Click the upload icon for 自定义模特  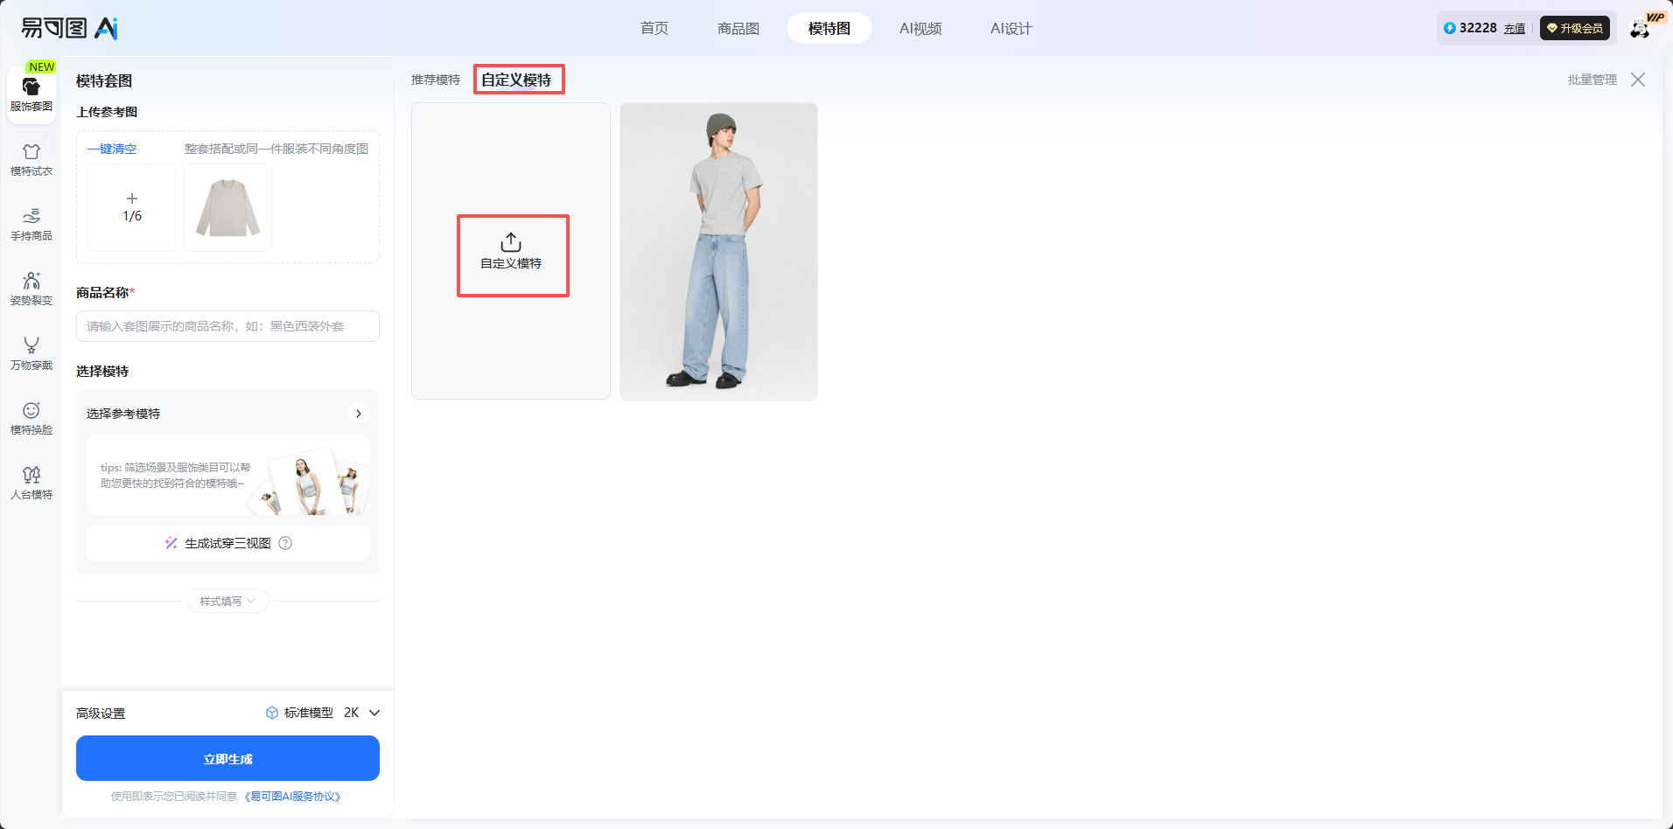click(511, 242)
